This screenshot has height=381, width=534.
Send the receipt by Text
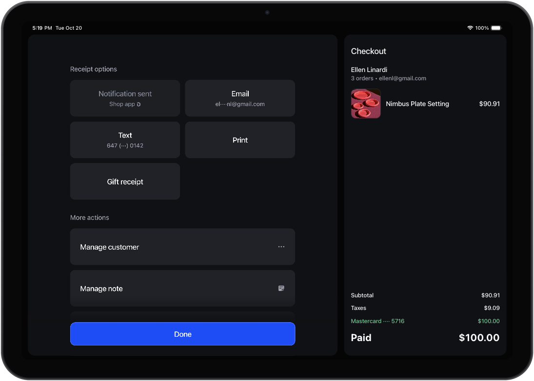pyautogui.click(x=125, y=140)
